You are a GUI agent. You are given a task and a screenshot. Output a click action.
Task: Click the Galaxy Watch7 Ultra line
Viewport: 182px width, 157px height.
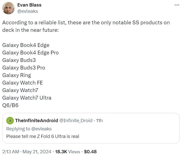27,98
